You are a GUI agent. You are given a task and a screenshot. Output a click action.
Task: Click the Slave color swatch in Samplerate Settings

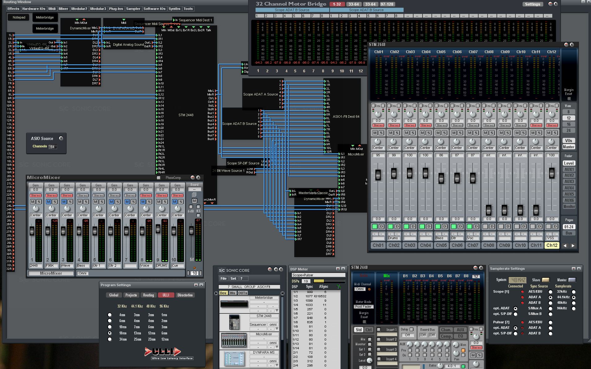tap(546, 280)
